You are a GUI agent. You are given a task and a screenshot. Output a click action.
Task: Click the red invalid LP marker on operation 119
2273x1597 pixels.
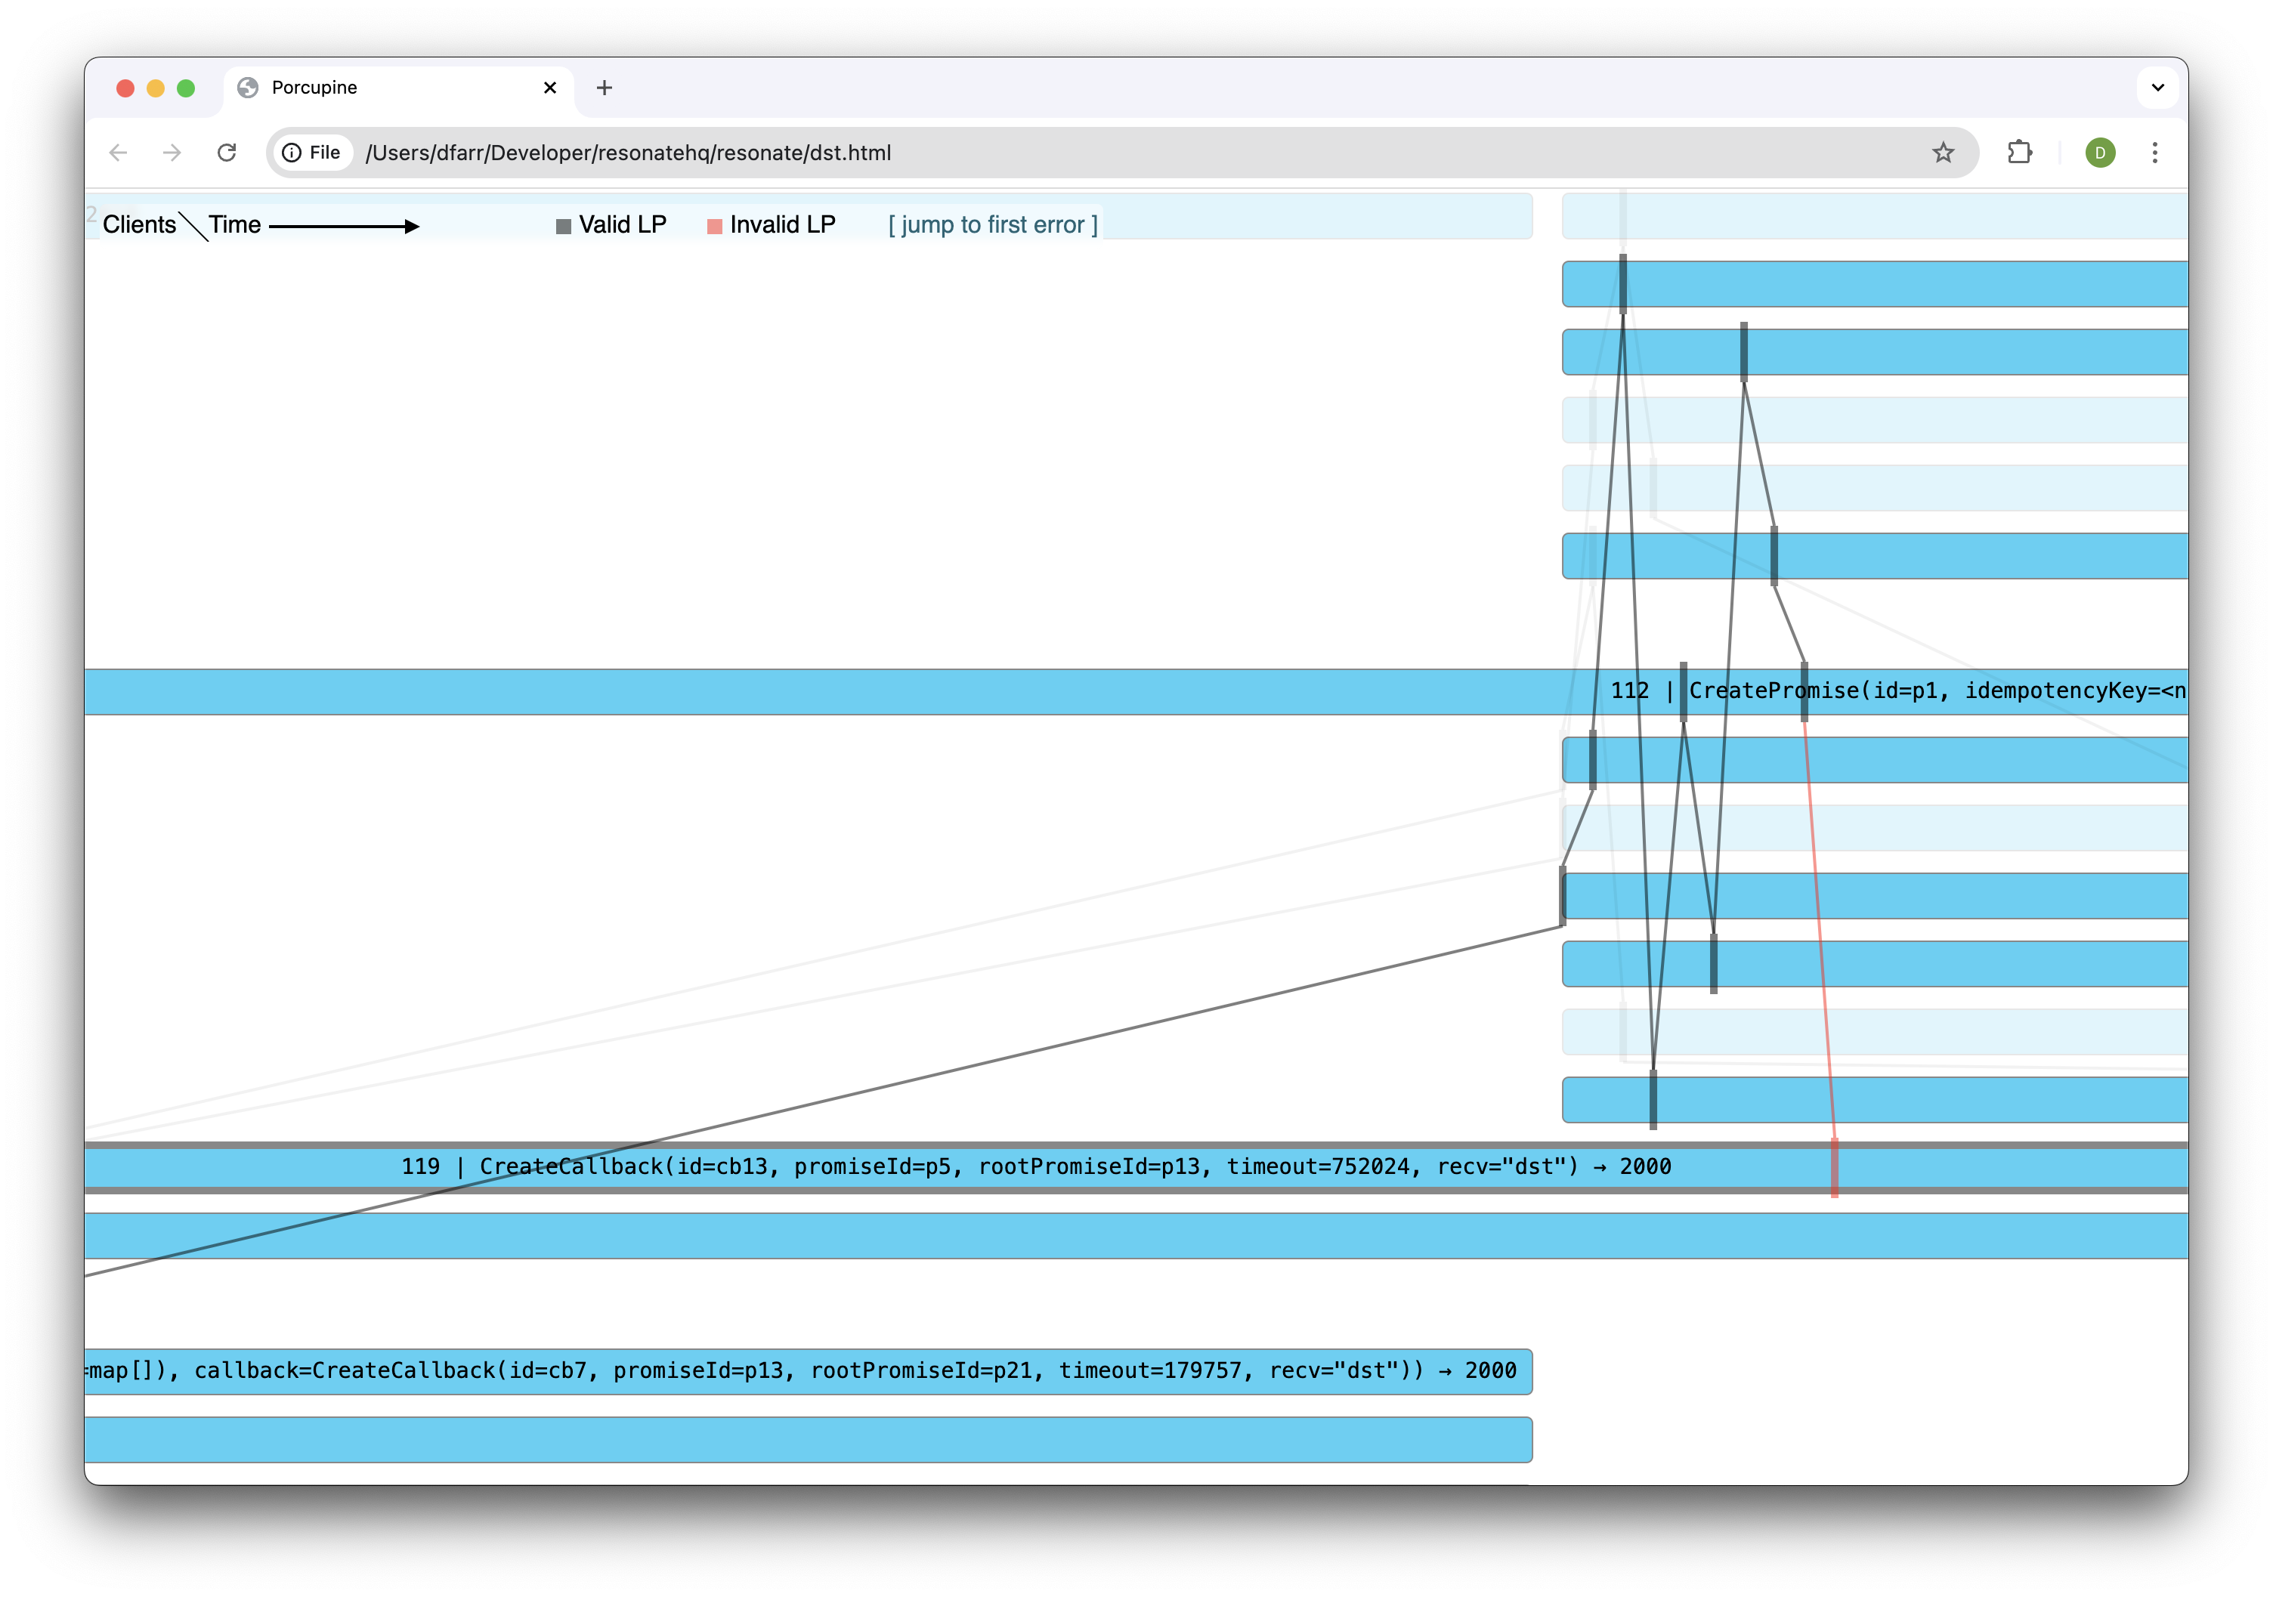1833,1166
